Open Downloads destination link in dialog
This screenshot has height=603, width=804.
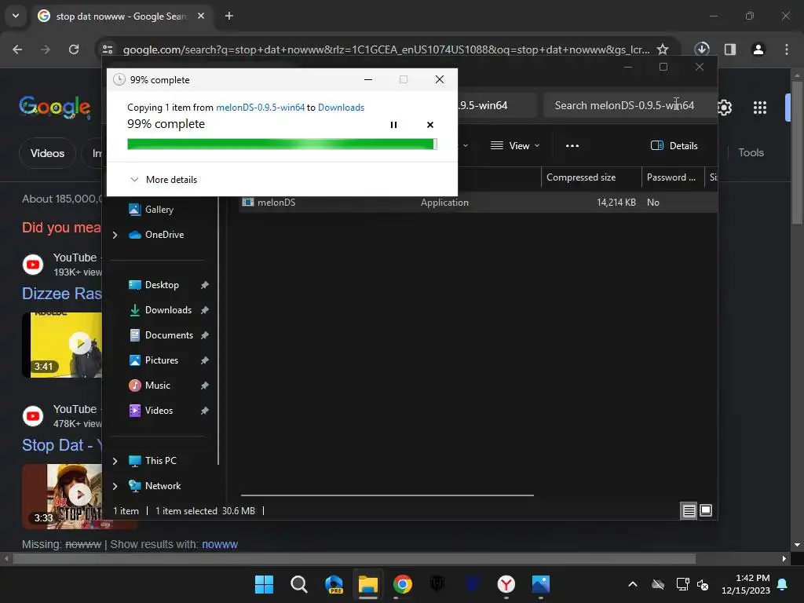coord(341,107)
